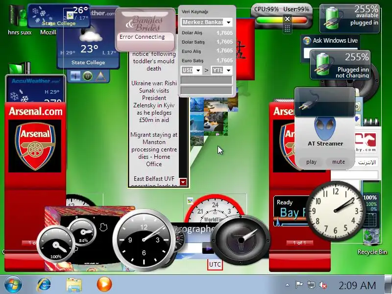
Task: Open the toddler's mould death headline
Action: (x=153, y=61)
